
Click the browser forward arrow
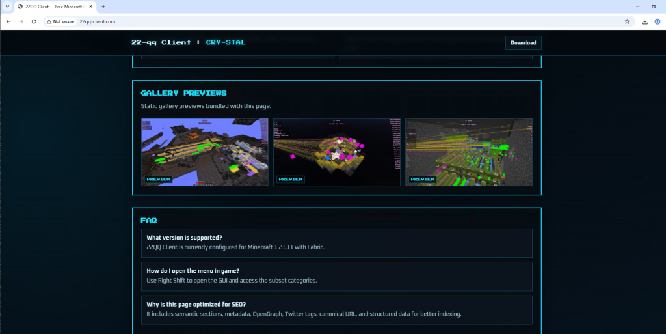click(21, 21)
